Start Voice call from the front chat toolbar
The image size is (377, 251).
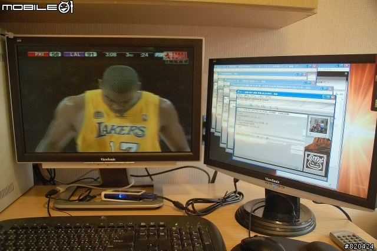pos(257,106)
